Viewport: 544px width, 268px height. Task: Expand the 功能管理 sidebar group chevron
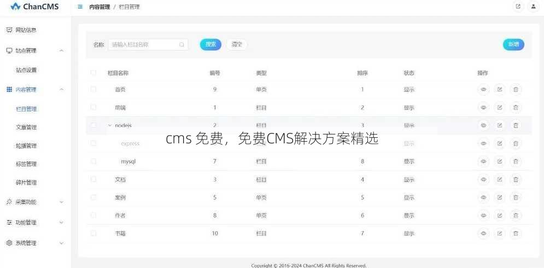click(61, 223)
